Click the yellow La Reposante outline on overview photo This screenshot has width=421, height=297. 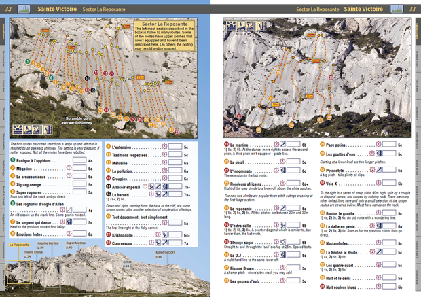pyautogui.click(x=19, y=272)
